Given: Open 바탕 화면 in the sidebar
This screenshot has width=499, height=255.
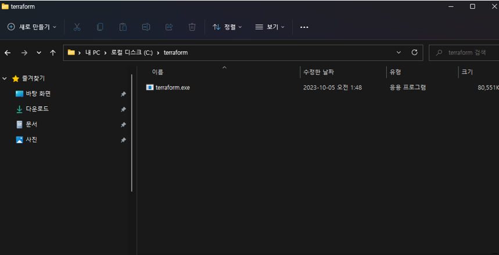Looking at the screenshot, I should (x=38, y=94).
